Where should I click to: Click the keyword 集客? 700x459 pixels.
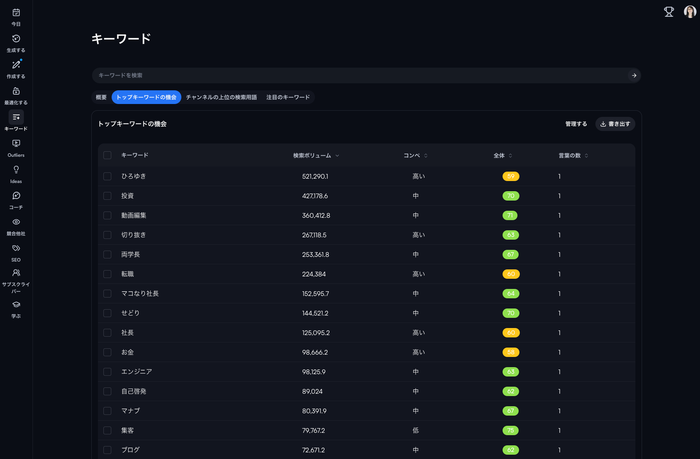click(x=127, y=430)
